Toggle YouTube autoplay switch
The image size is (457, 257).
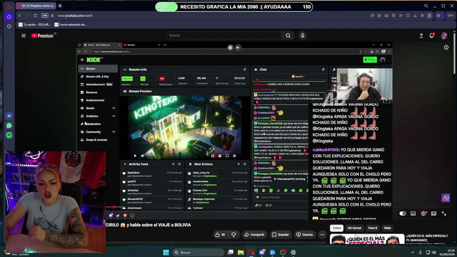coord(403,213)
